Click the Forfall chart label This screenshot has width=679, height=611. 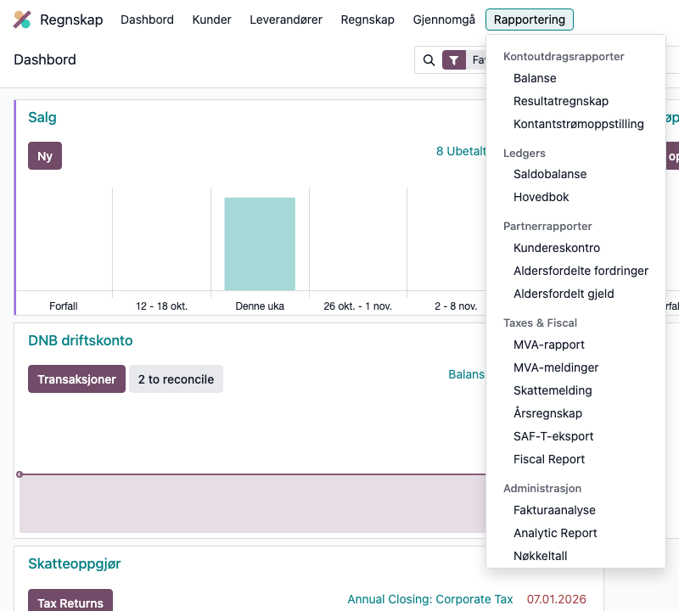pos(64,306)
